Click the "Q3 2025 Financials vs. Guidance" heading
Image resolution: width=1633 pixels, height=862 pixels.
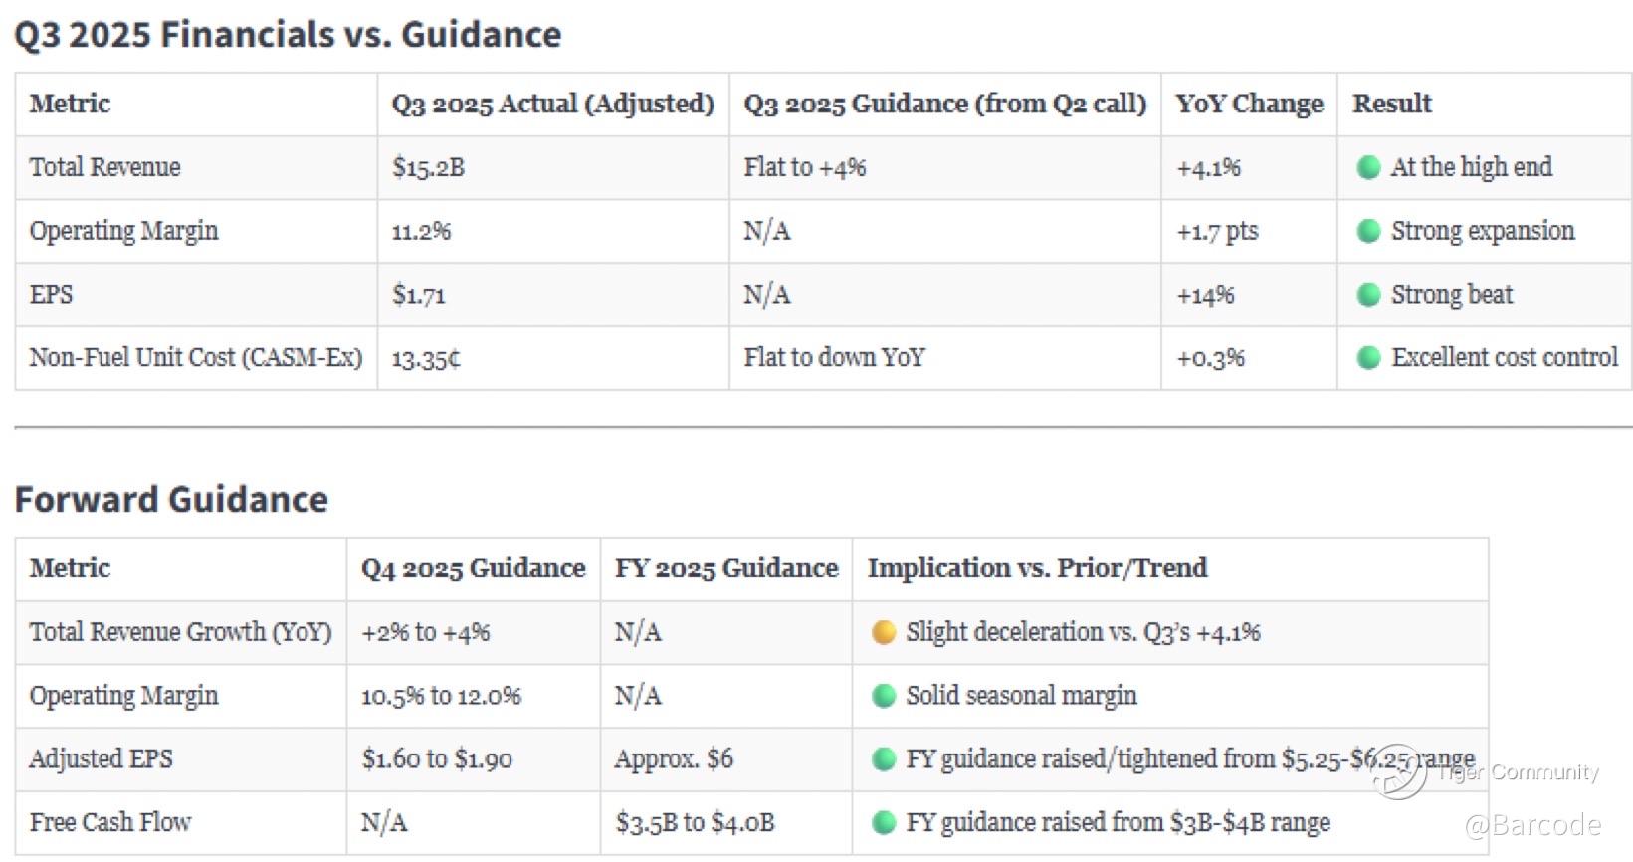pyautogui.click(x=288, y=35)
